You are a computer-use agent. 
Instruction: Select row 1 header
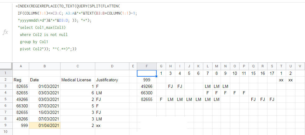pos(6,73)
